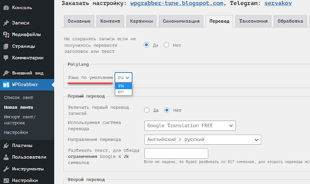
Task: Switch to the Основные tab
Action: coord(79,21)
